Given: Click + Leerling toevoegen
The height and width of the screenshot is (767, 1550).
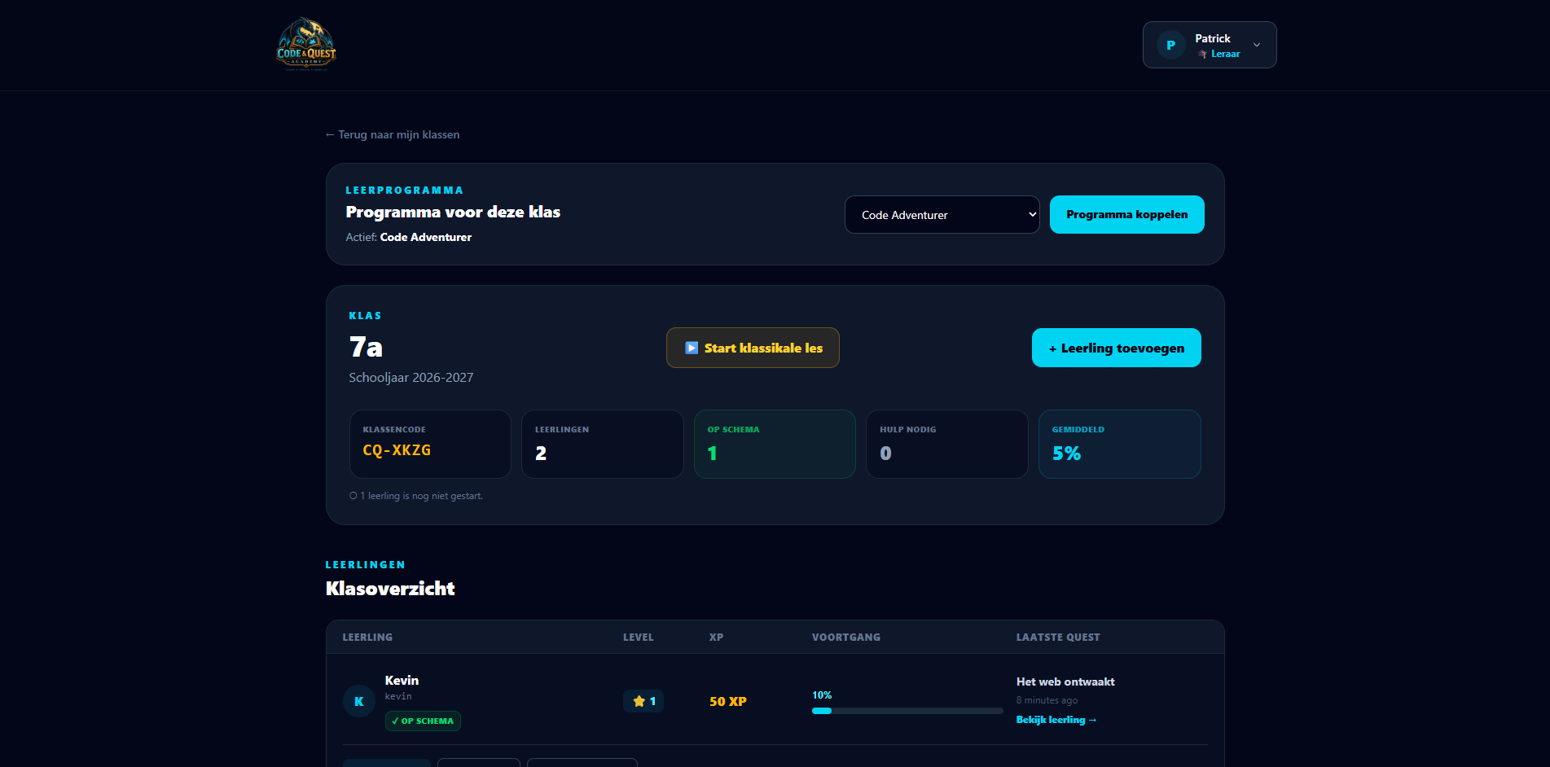Looking at the screenshot, I should [1116, 348].
